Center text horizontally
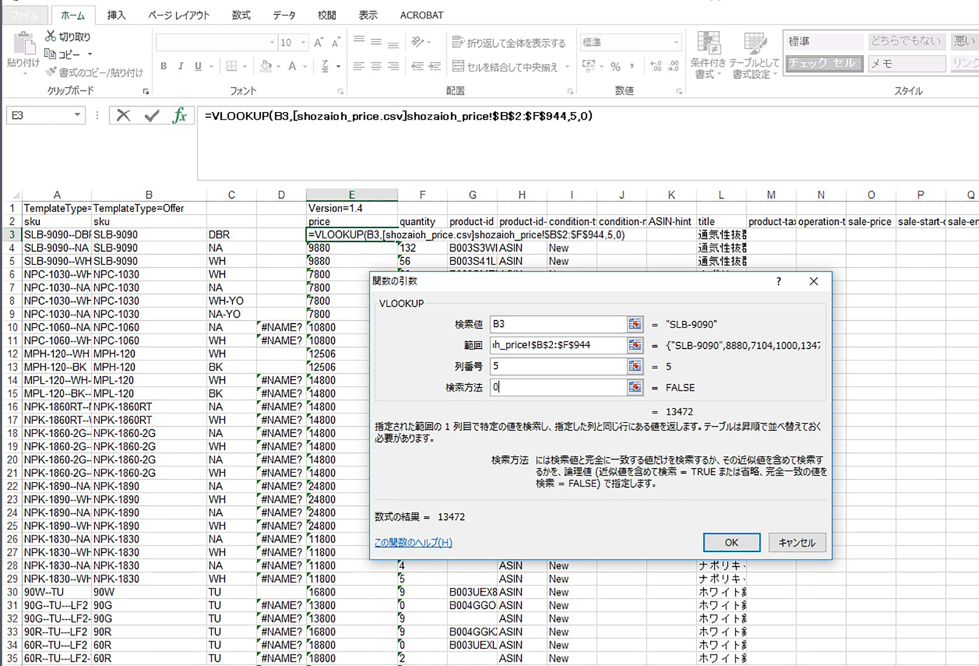This screenshot has width=979, height=666. tap(376, 66)
